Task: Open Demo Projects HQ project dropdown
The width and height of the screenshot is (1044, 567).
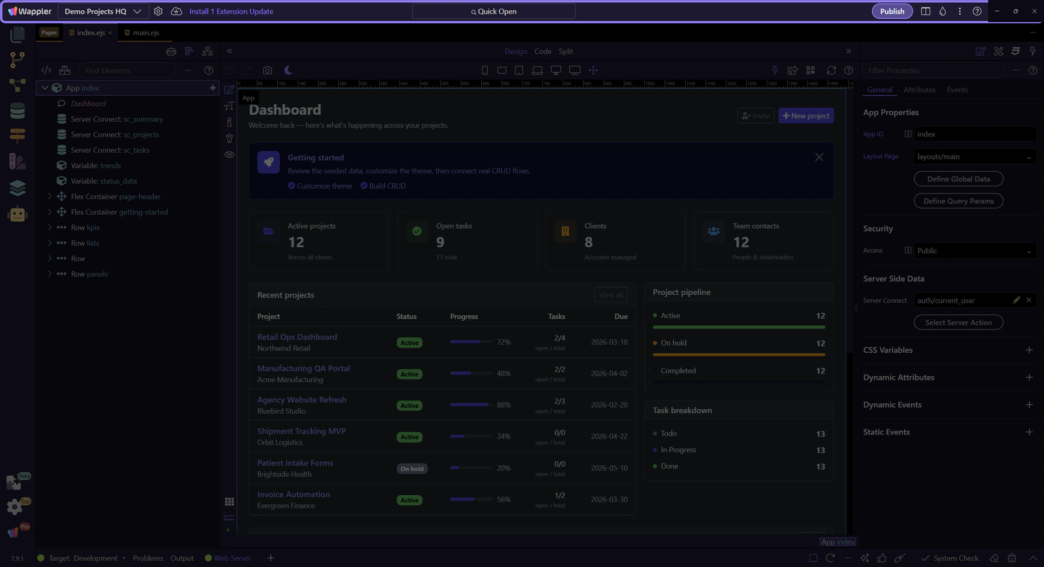Action: point(103,11)
